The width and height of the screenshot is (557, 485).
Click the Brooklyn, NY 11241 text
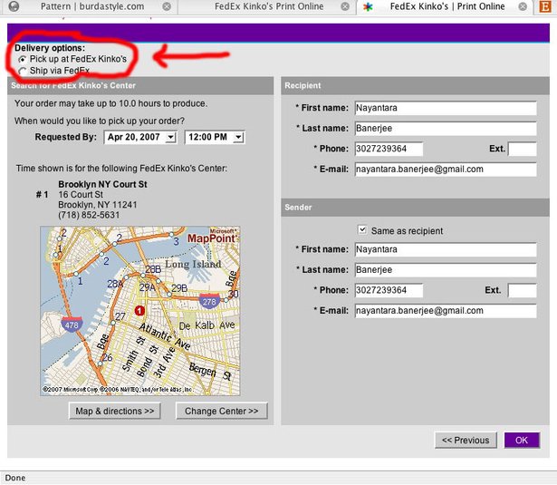(98, 205)
